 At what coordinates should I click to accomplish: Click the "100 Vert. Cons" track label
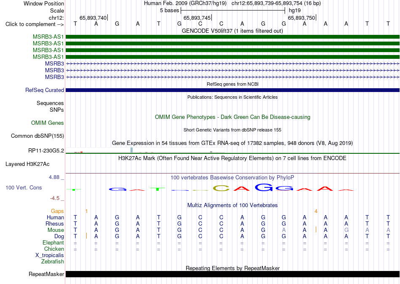point(24,188)
